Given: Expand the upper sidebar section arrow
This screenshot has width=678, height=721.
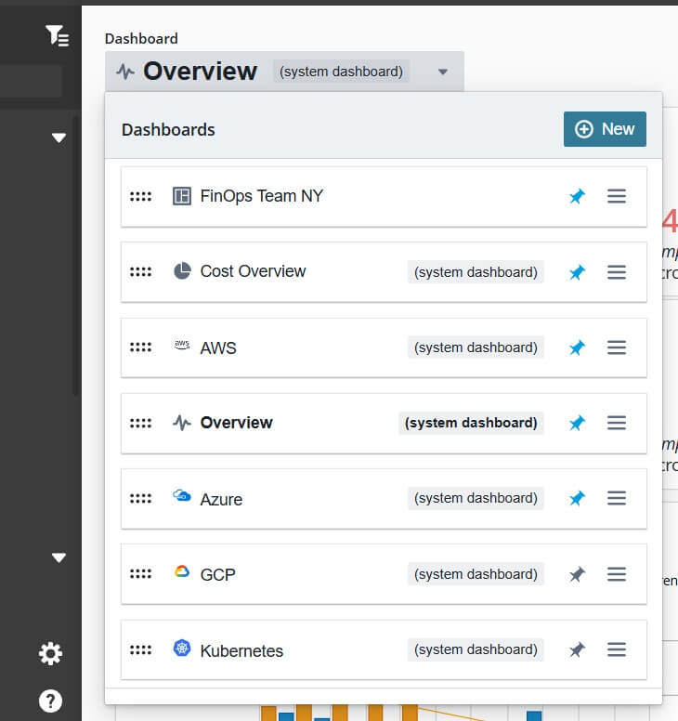Looking at the screenshot, I should 59,138.
